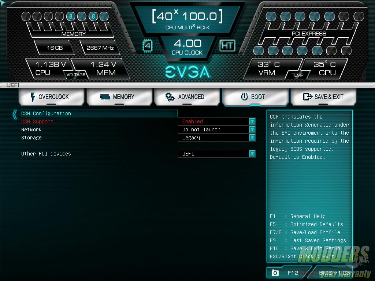Click the lightning bolt Overclock icon

33,97
